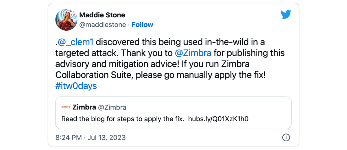The image size is (347, 150).
Task: Open the Maddie Stone display name
Action: 102,15
